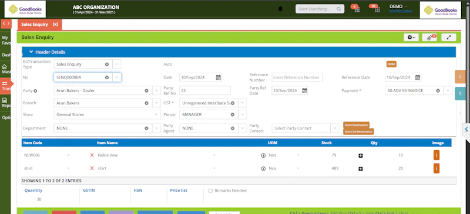Close the Sales Enquiry tab

pyautogui.click(x=55, y=25)
